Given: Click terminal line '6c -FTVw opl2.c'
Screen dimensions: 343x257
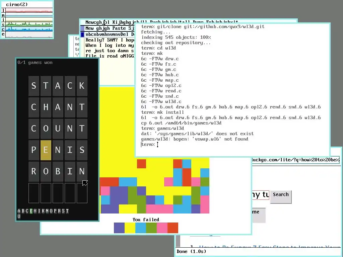Looking at the screenshot, I should pyautogui.click(x=161, y=85).
